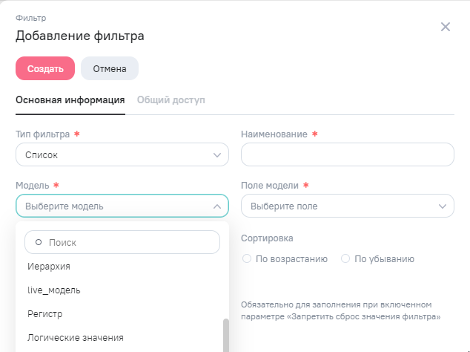The height and width of the screenshot is (352, 470).
Task: Select По возрастанию sort option
Action: click(x=247, y=259)
